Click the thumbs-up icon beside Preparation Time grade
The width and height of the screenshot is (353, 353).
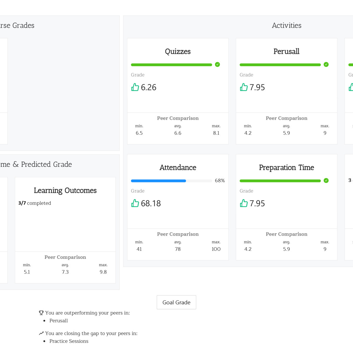[244, 203]
